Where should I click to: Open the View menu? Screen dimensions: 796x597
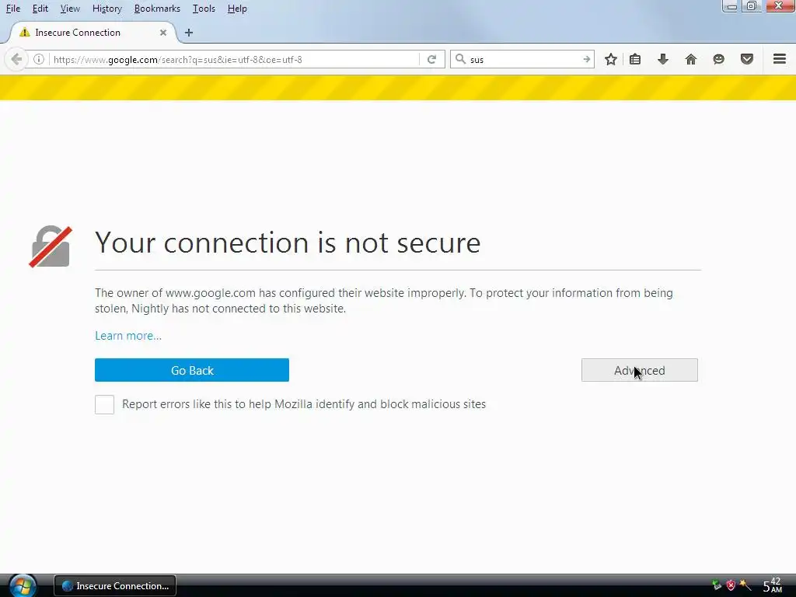[x=70, y=9]
